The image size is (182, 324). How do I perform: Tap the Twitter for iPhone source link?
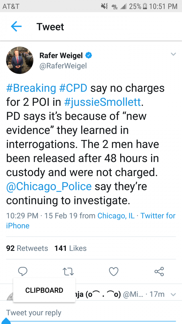(158, 216)
